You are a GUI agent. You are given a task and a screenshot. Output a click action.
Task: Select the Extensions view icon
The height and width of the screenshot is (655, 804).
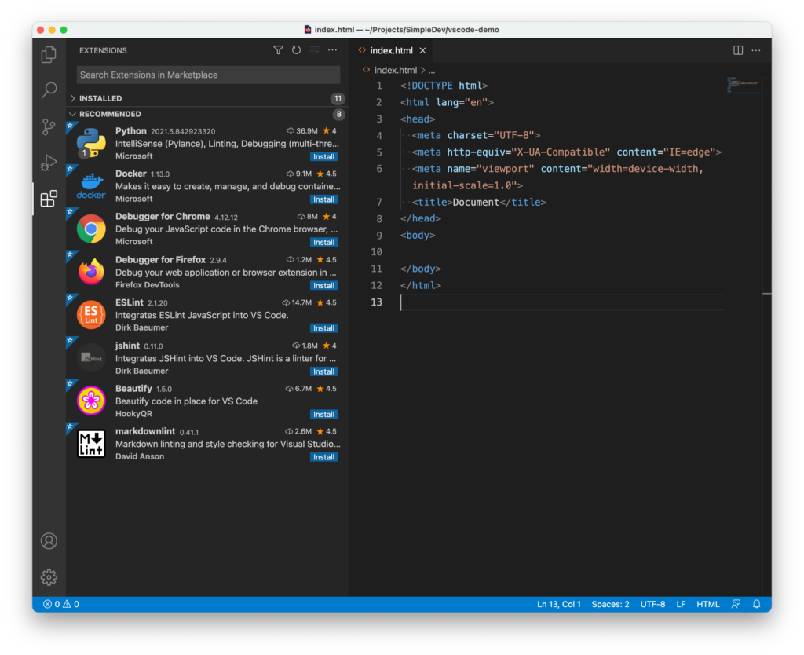pos(49,199)
